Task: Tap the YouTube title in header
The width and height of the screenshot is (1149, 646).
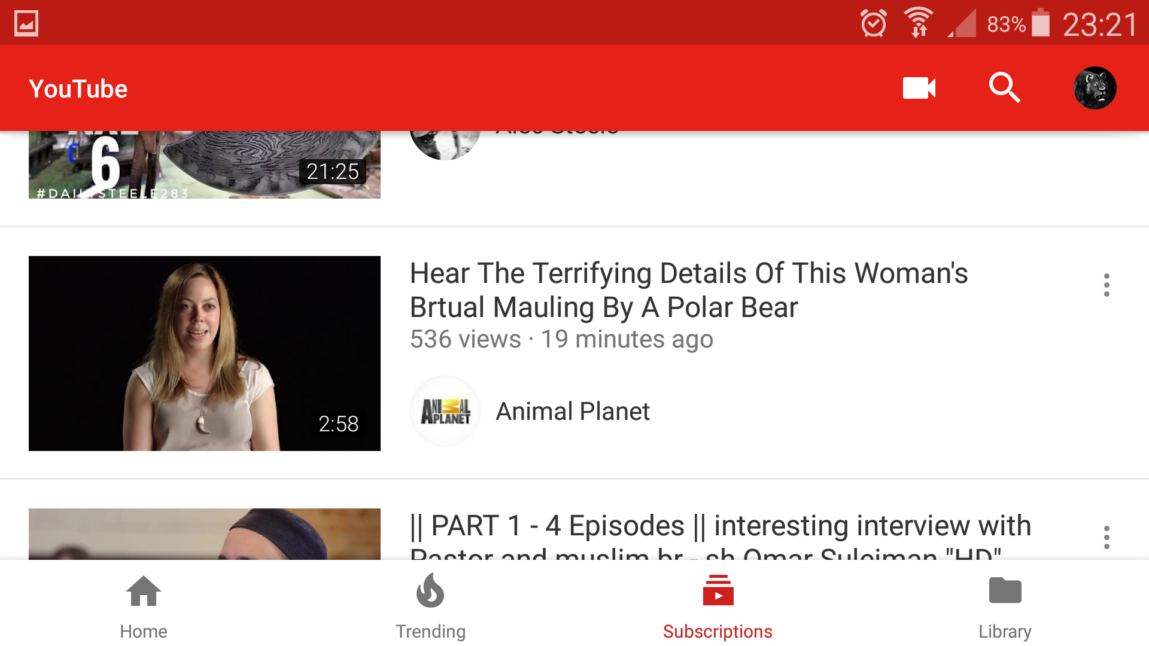Action: pos(78,89)
